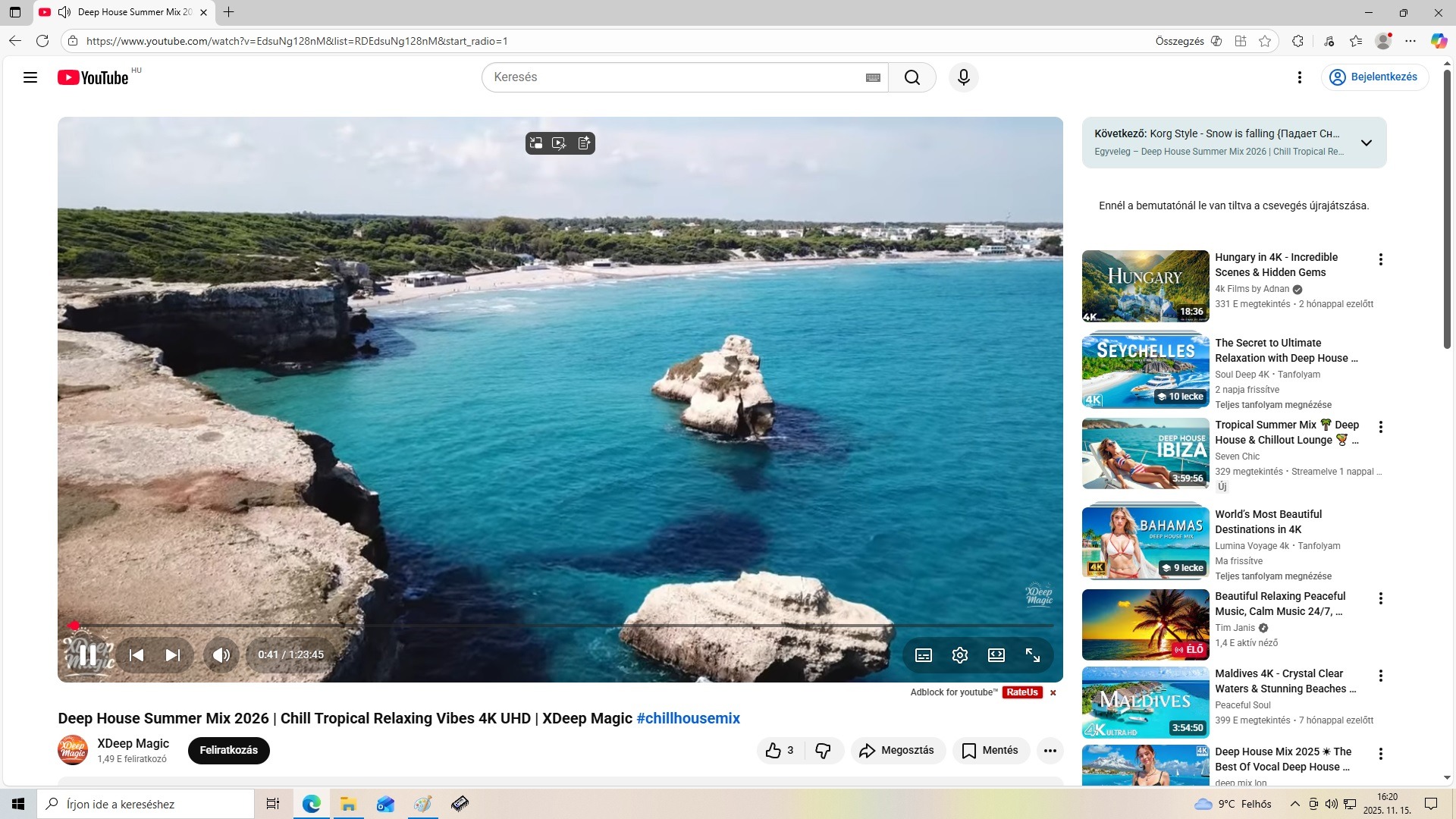
Task: Click the voice search microphone icon
Action: [x=964, y=77]
